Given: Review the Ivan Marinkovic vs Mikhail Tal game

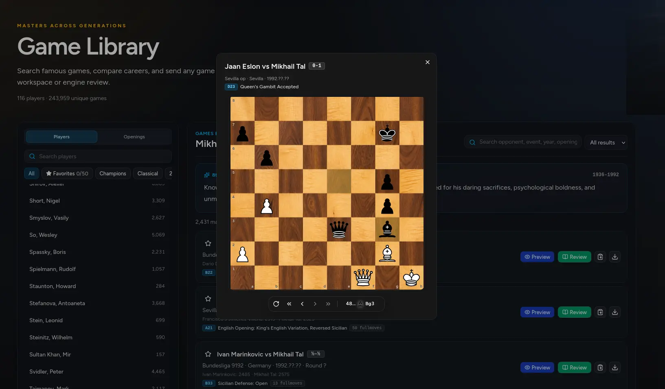Looking at the screenshot, I should pyautogui.click(x=574, y=367).
